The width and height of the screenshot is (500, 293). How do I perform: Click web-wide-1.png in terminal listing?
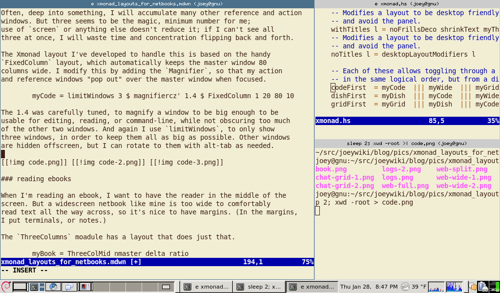[464, 178]
